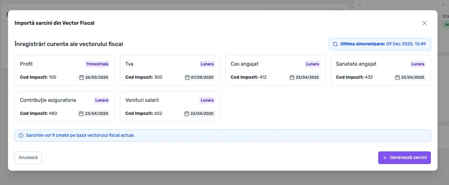Select the Lunara tag on Venituri salarii
Image resolution: width=449 pixels, height=185 pixels.
(x=207, y=100)
